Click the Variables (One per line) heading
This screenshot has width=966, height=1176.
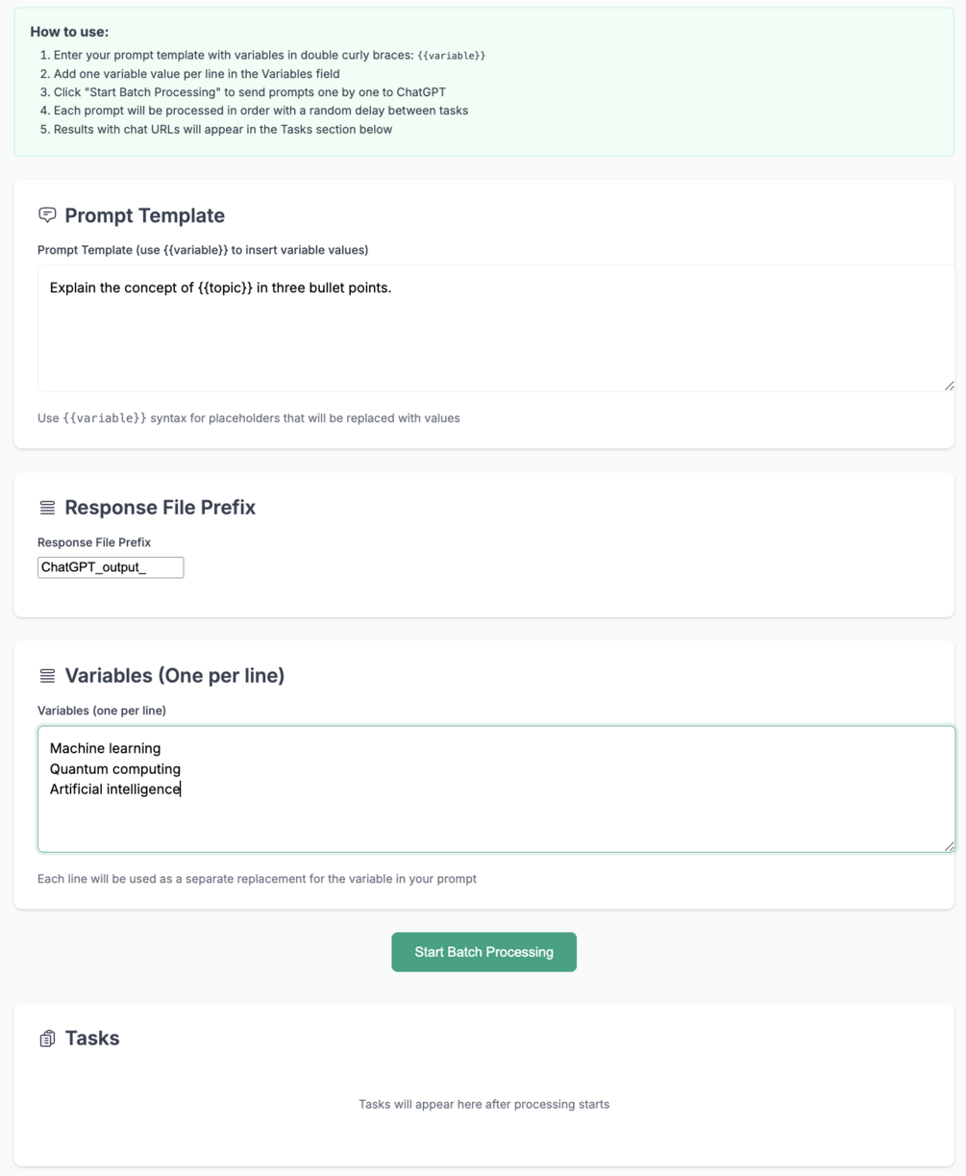click(174, 675)
